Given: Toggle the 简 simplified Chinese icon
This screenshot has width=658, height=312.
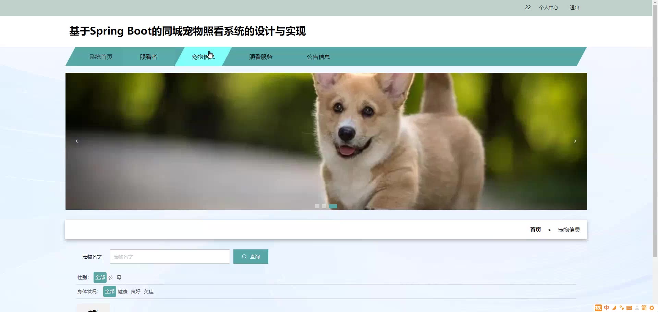Looking at the screenshot, I should click(x=644, y=308).
